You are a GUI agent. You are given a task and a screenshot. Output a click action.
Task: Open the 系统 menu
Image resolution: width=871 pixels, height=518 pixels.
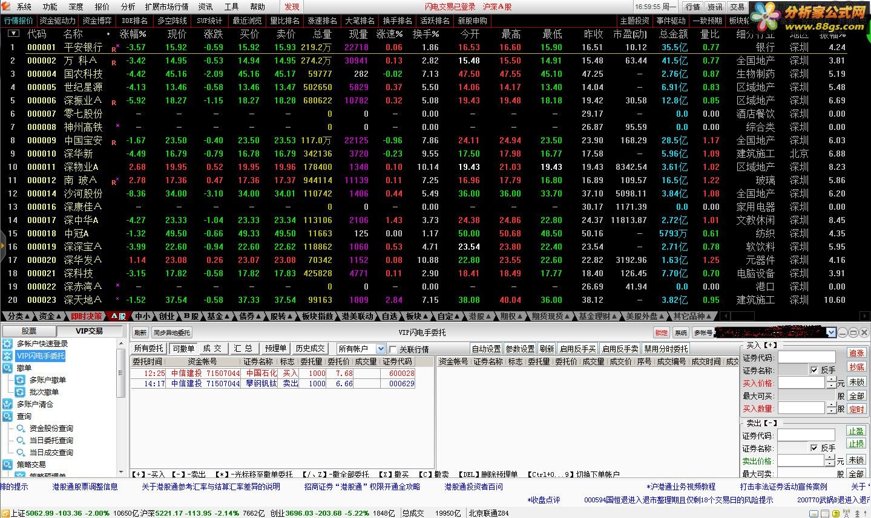click(24, 7)
